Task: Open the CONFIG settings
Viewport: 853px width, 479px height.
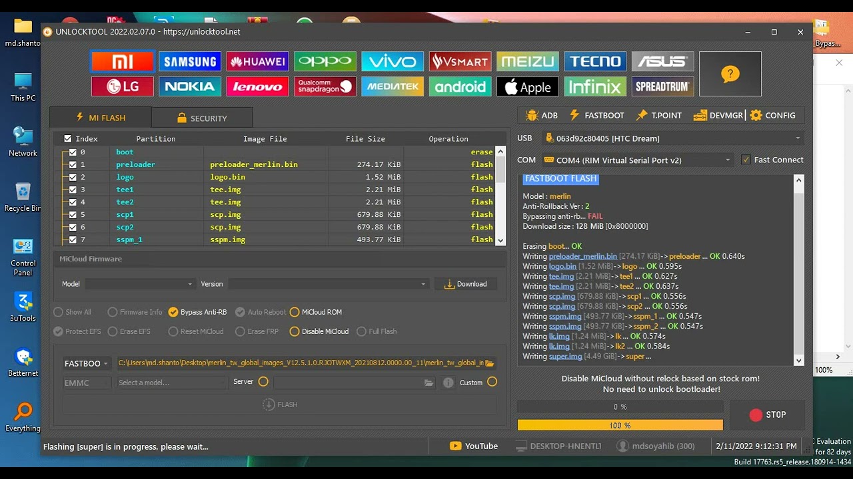Action: click(x=773, y=115)
